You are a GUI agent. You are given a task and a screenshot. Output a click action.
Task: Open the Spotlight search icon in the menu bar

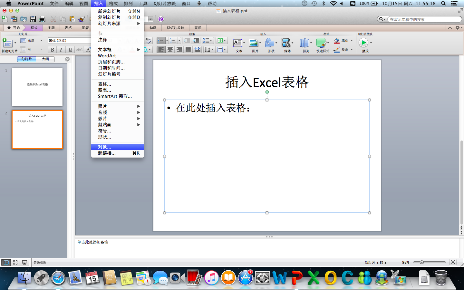pos(443,4)
